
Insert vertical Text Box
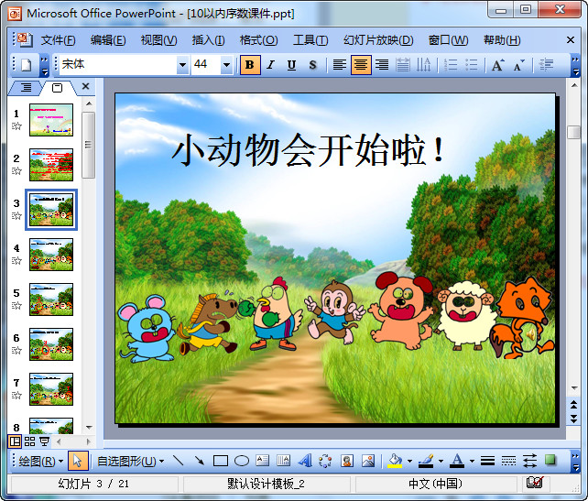[284, 461]
